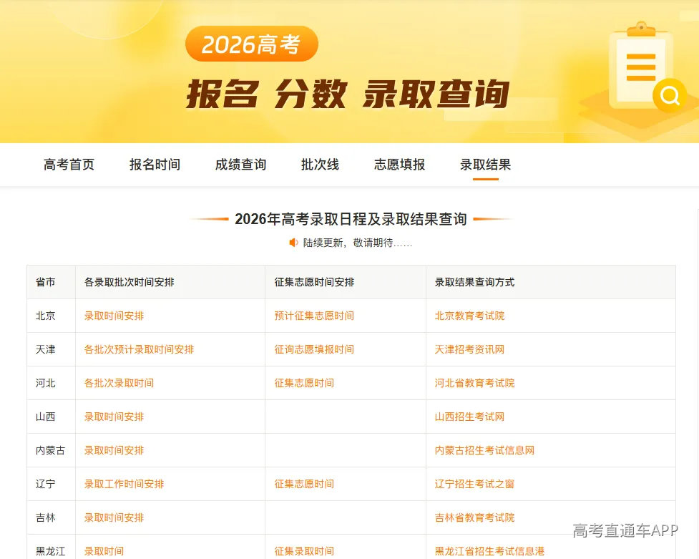Open 河北 征集志愿时间 link
Image resolution: width=699 pixels, height=559 pixels.
pyautogui.click(x=304, y=383)
